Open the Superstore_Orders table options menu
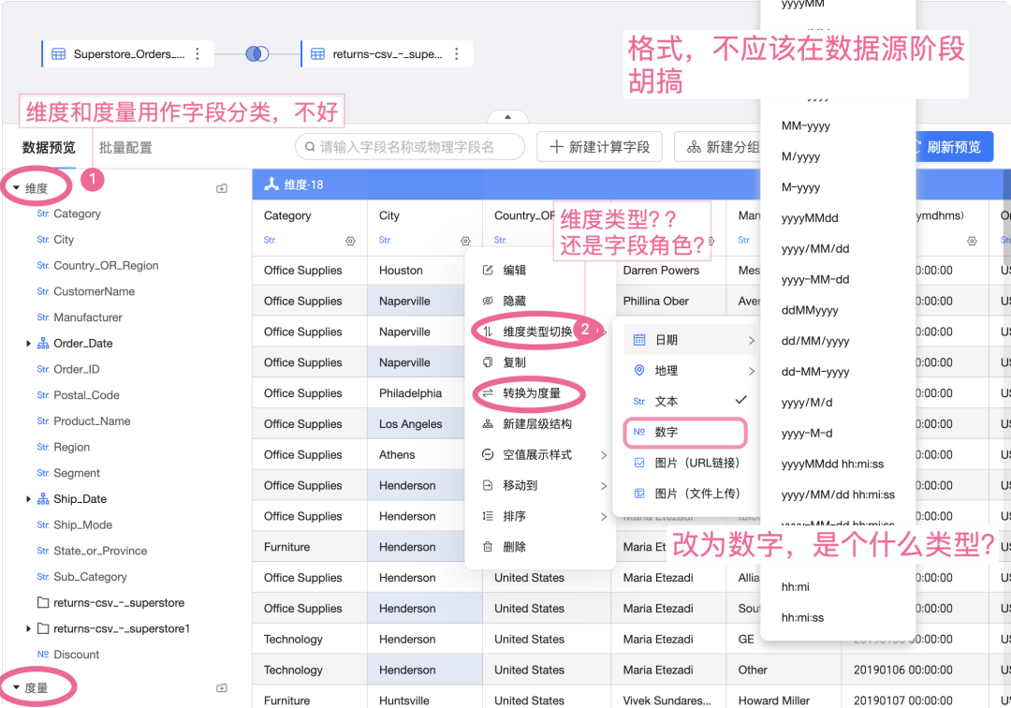This screenshot has width=1011, height=708. tap(198, 54)
